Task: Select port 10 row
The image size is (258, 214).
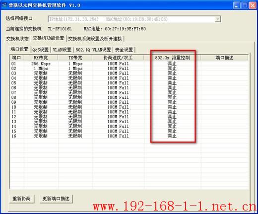Action: (129, 107)
